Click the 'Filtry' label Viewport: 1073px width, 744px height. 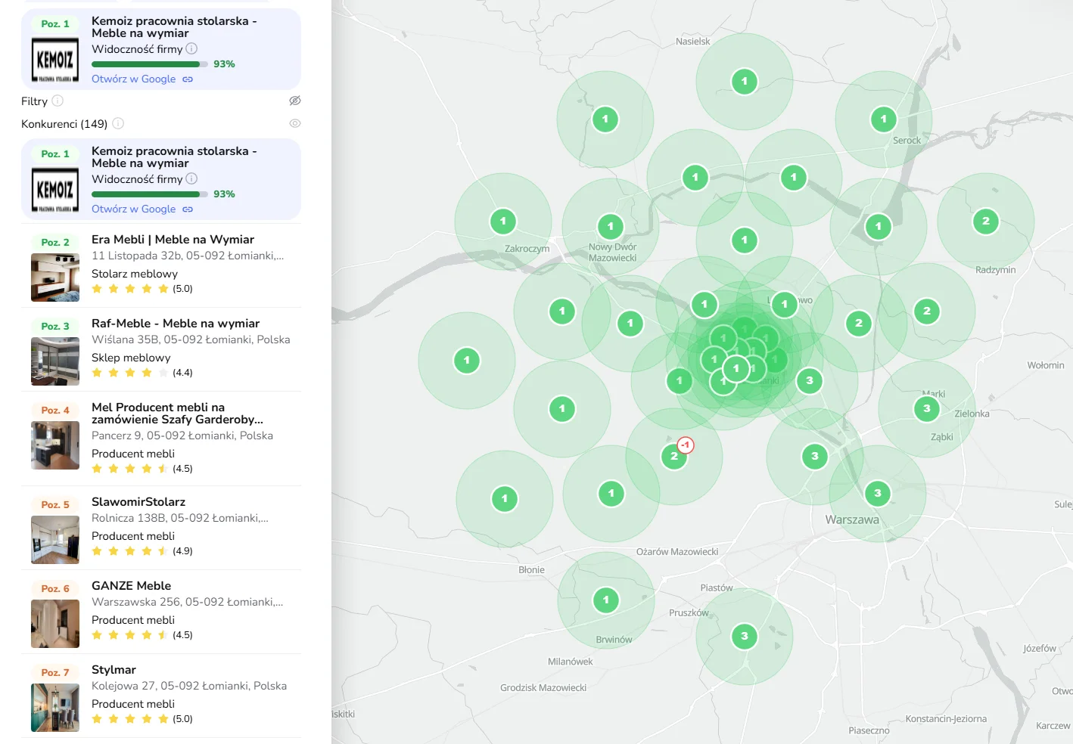click(x=34, y=101)
